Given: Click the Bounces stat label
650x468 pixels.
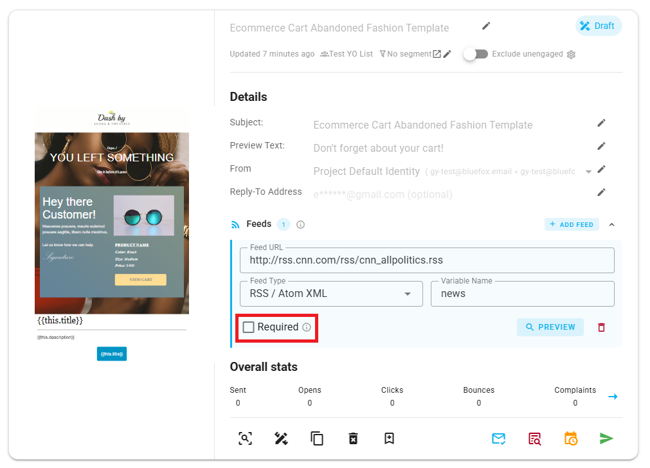Looking at the screenshot, I should click(479, 390).
